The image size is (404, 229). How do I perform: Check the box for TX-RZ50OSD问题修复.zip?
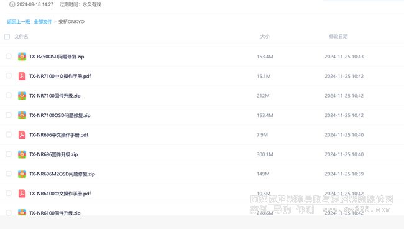[x=9, y=56]
